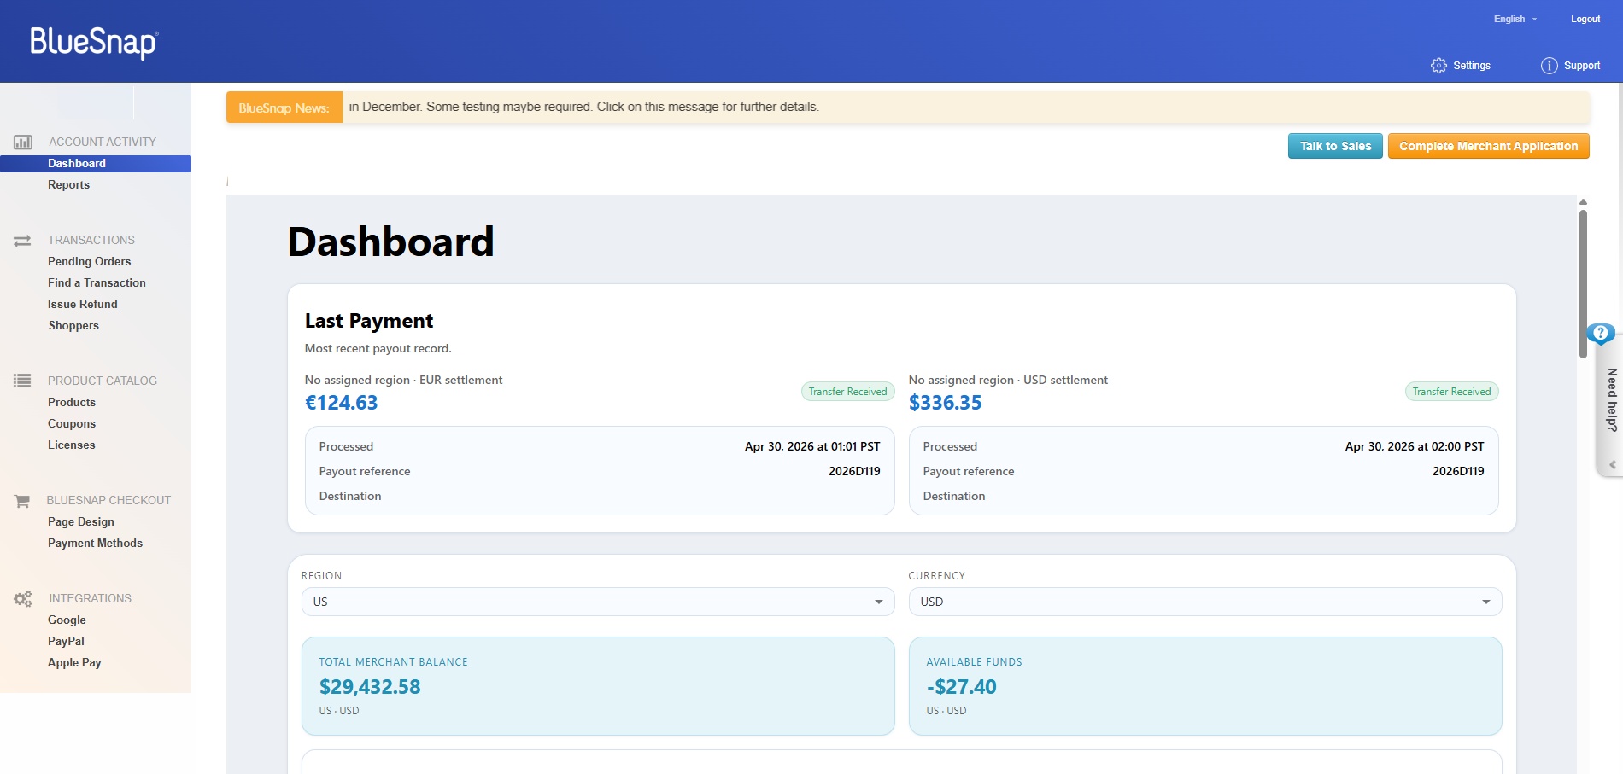Open the Google integration
1623x774 pixels.
pyautogui.click(x=67, y=620)
